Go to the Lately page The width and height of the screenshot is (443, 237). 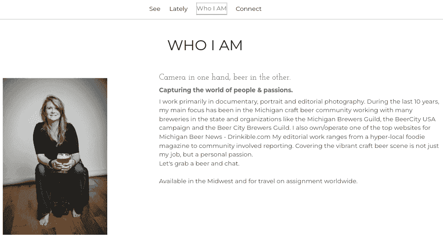pyautogui.click(x=178, y=9)
